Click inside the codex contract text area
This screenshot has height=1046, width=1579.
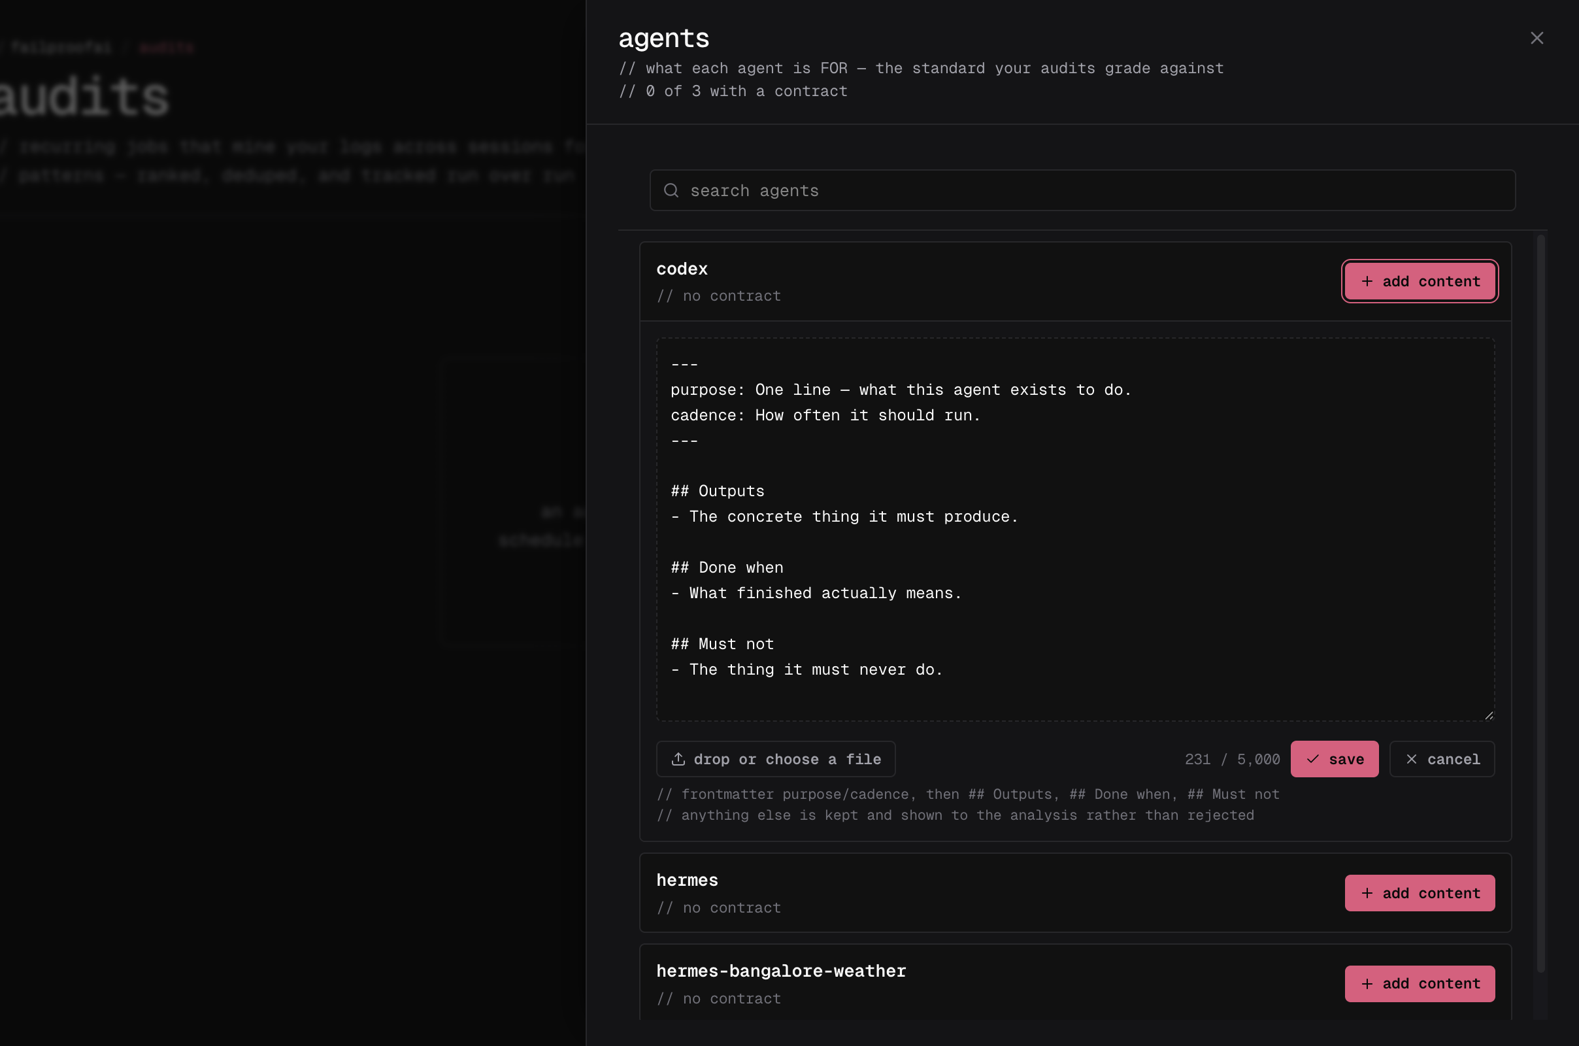1075,529
